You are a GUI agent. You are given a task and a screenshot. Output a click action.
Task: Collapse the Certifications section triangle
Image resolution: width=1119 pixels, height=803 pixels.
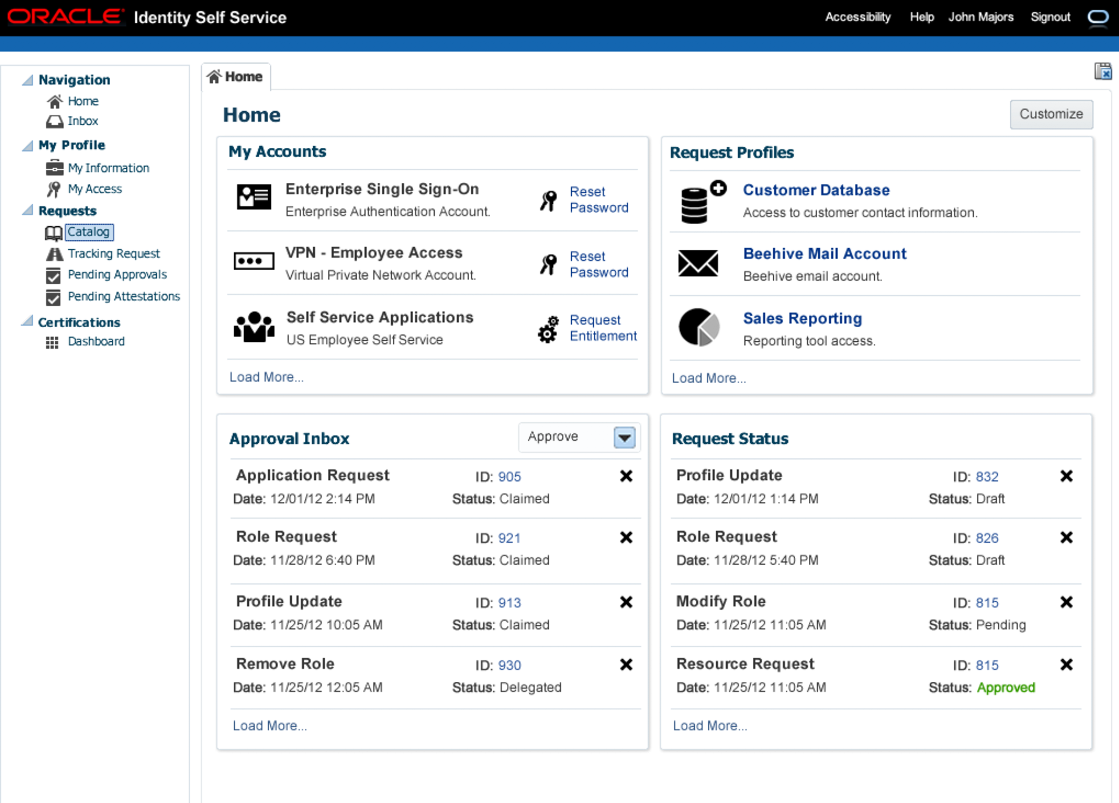tap(27, 321)
